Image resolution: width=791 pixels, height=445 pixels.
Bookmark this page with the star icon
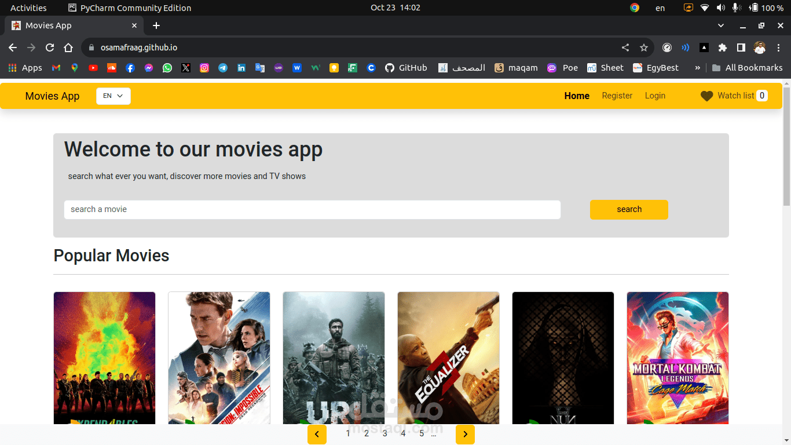click(x=643, y=48)
